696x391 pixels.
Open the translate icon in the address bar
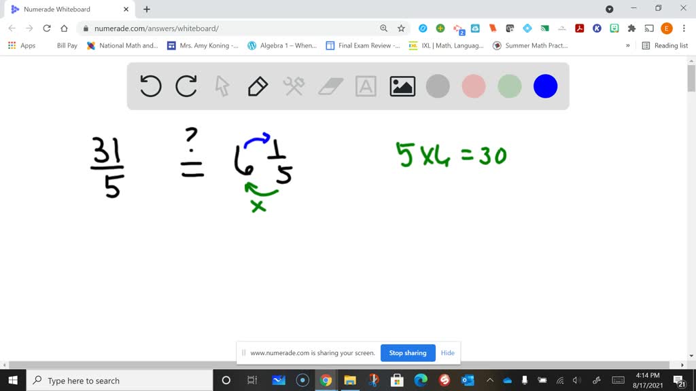tap(384, 29)
